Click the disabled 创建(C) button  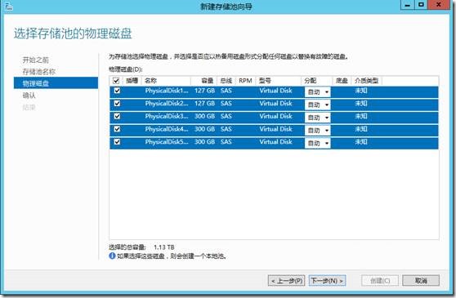coord(380,281)
